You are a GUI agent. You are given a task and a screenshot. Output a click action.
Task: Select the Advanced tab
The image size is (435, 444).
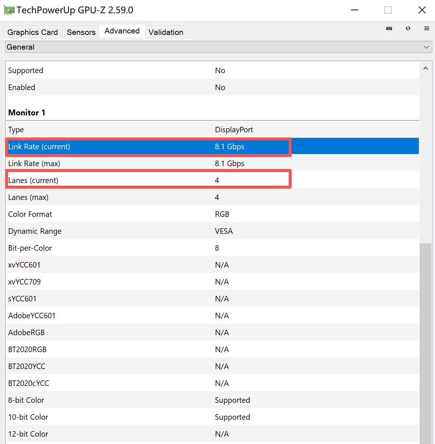pyautogui.click(x=122, y=31)
